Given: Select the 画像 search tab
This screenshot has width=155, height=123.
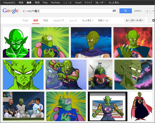Looking at the screenshot, I should pyautogui.click(x=36, y=21).
